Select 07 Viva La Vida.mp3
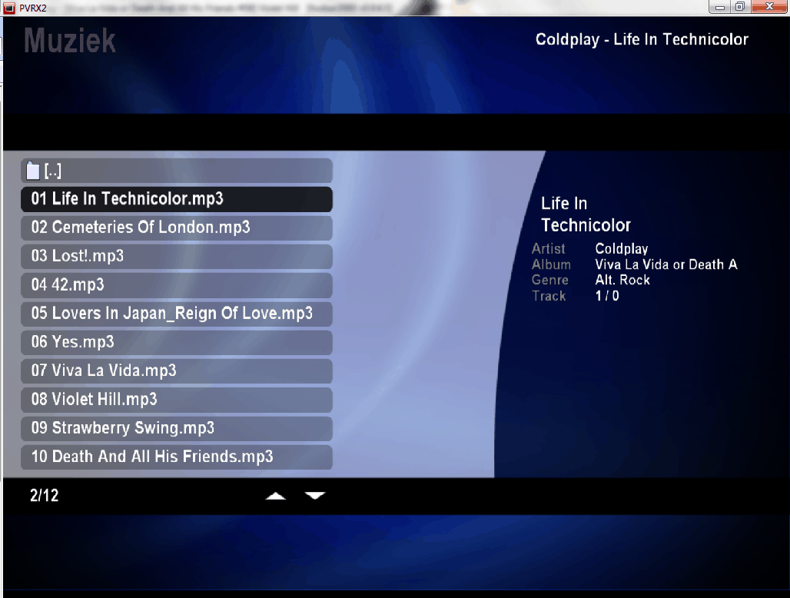This screenshot has width=790, height=598. tap(176, 371)
